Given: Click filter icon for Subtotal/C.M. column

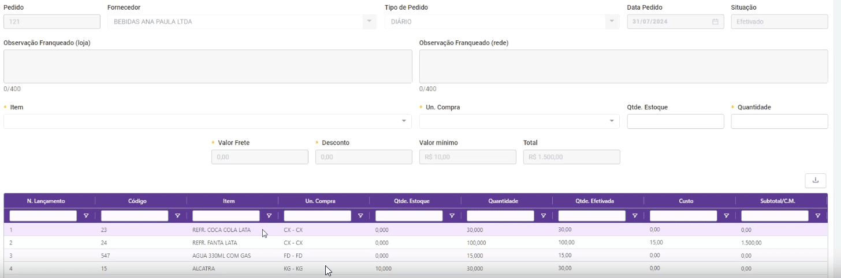Looking at the screenshot, I should [x=817, y=216].
